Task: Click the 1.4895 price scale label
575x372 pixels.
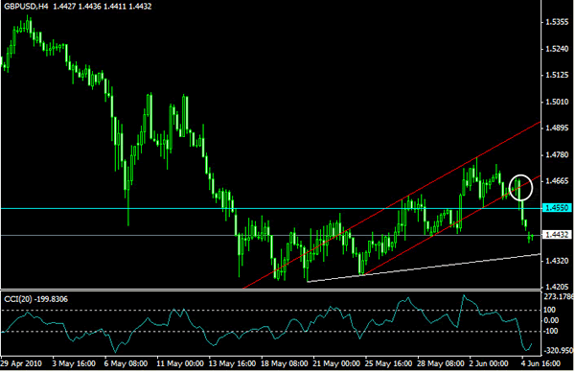Action: point(558,128)
